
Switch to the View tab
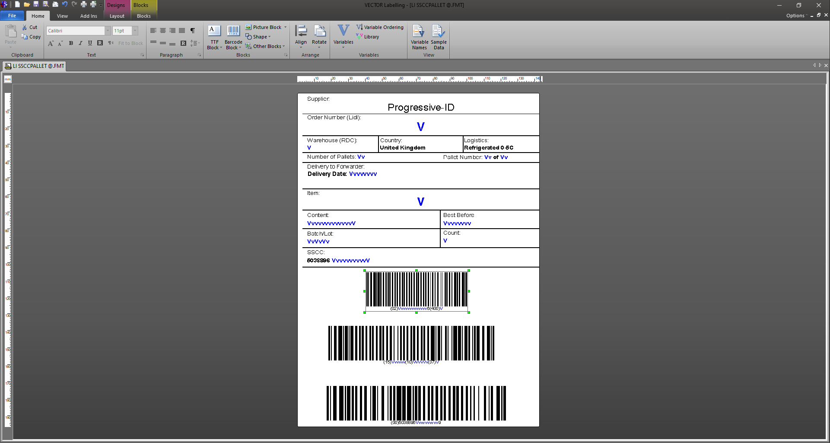[x=62, y=16]
